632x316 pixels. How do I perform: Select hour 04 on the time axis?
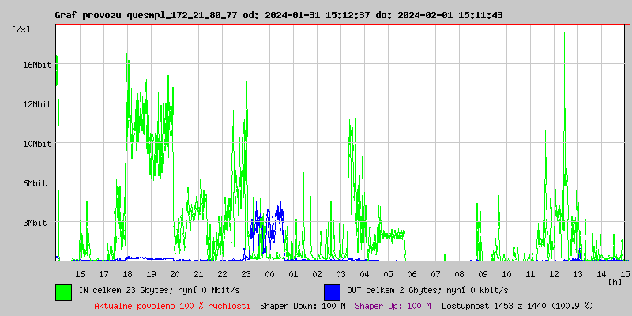(364, 273)
